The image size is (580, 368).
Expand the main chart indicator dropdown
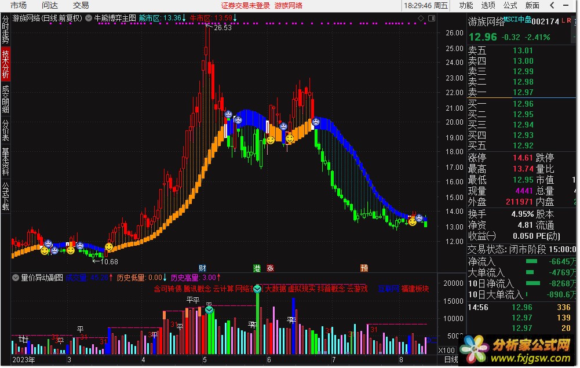[x=89, y=18]
